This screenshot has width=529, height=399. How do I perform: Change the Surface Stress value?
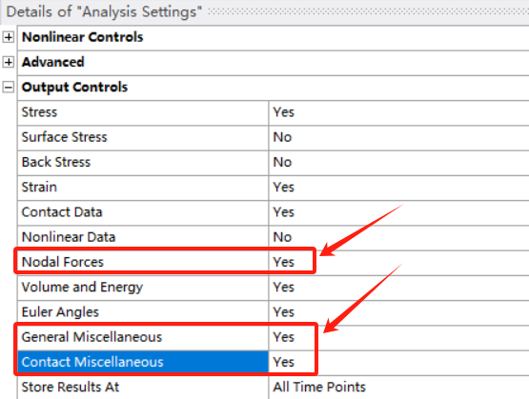coord(398,137)
